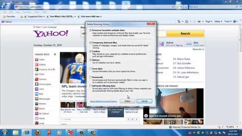This screenshot has height=136, width=242.
Task: Expand Suggested Sites dropdown
Action: [44, 17]
